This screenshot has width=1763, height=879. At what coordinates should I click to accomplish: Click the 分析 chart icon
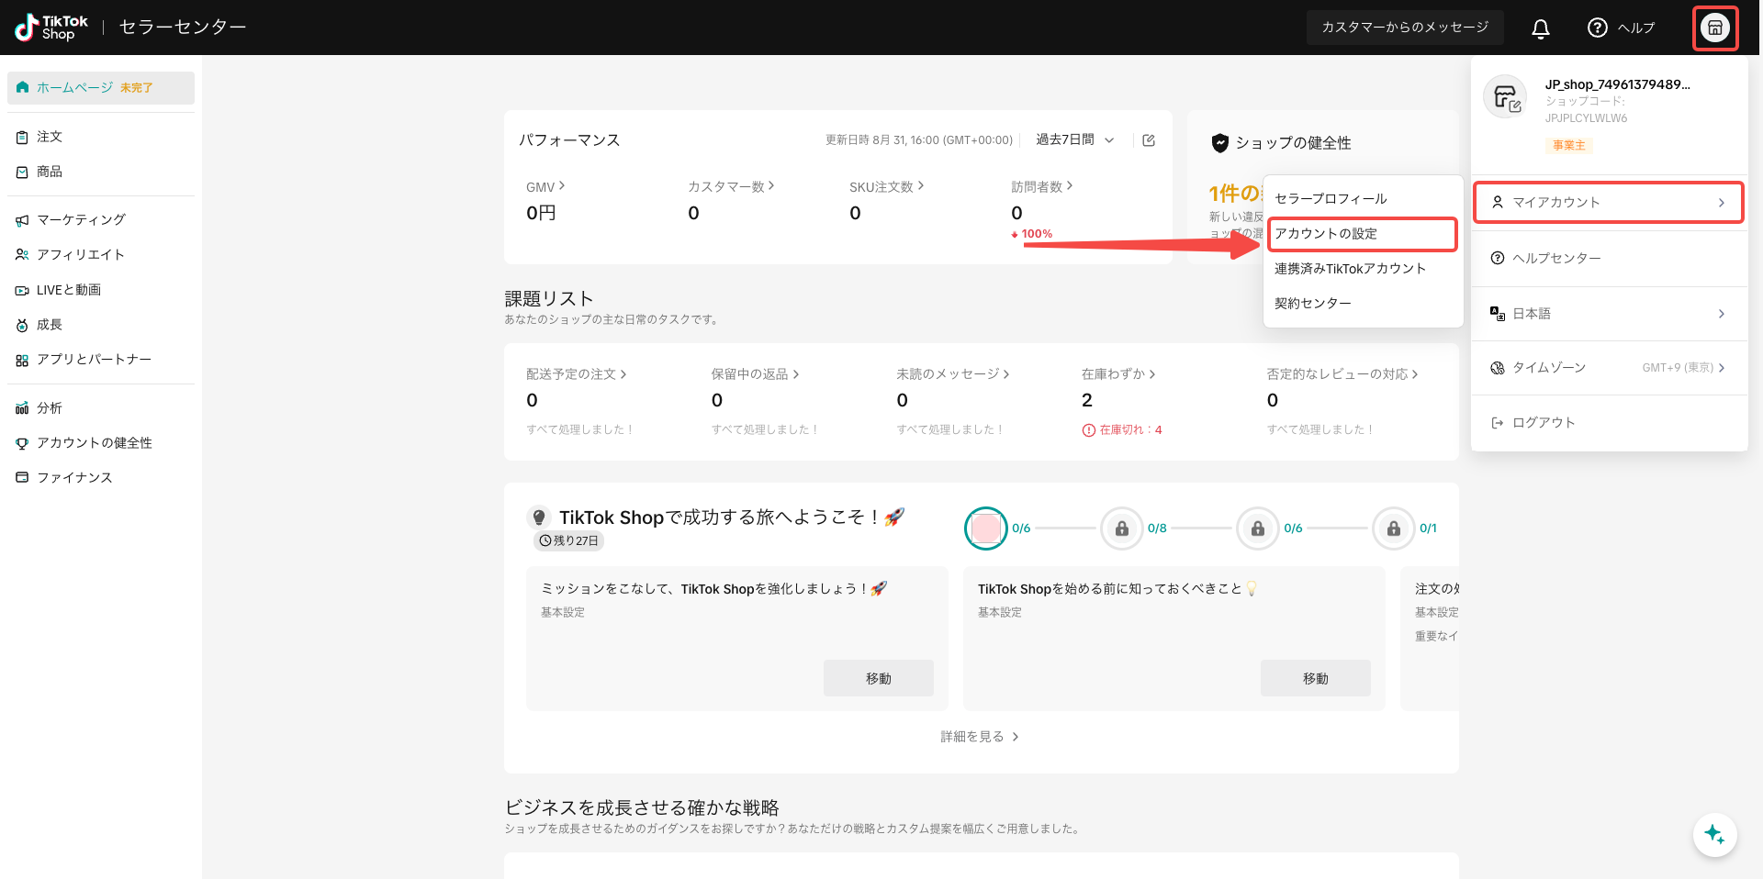[x=22, y=408]
